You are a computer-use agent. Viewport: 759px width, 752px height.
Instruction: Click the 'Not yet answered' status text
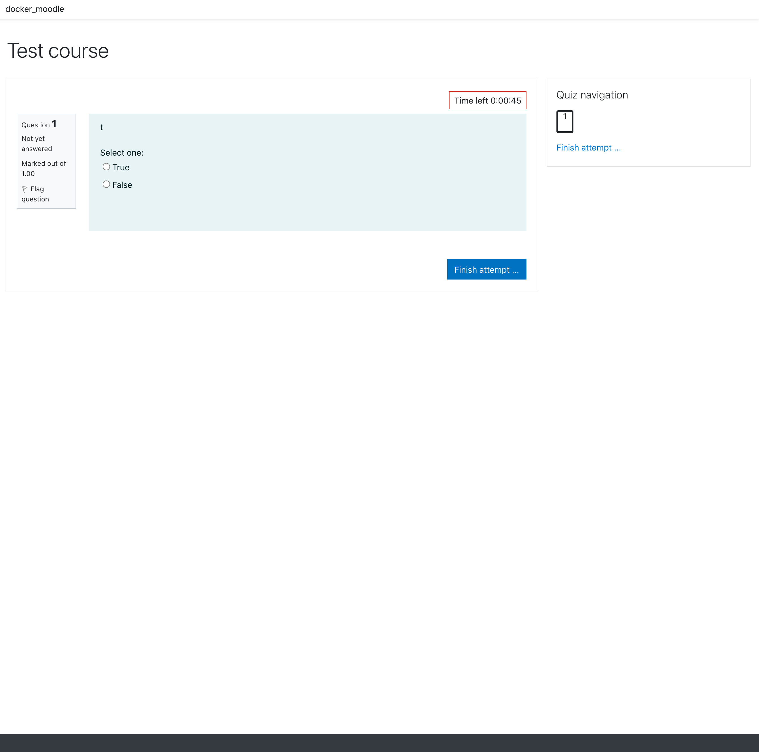pyautogui.click(x=36, y=144)
